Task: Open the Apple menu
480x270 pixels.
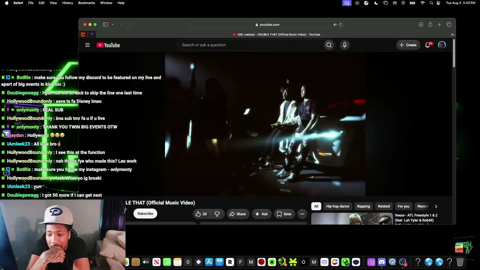Action: click(6, 3)
